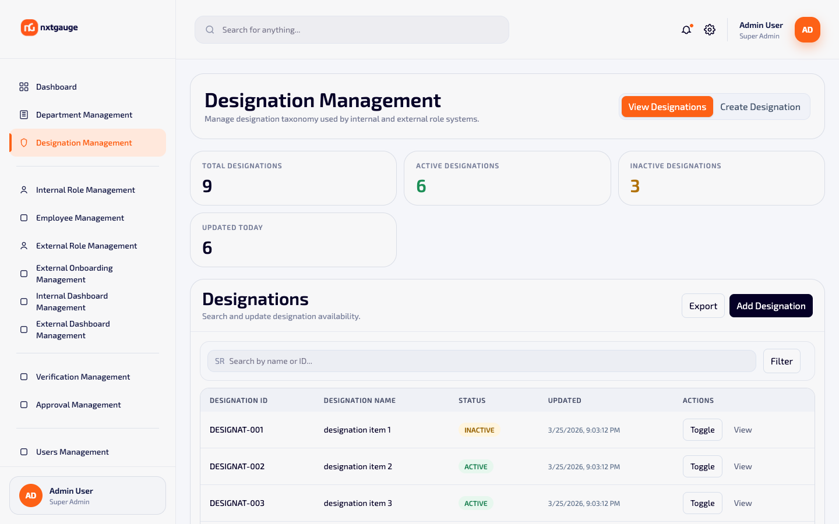Open the Filter options
This screenshot has width=839, height=524.
[x=781, y=361]
